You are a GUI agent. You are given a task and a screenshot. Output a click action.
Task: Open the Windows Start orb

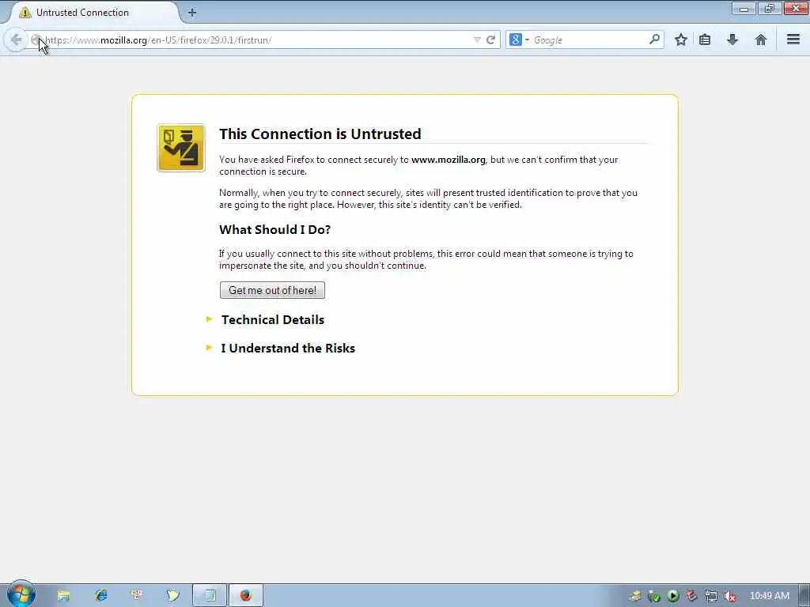[21, 594]
